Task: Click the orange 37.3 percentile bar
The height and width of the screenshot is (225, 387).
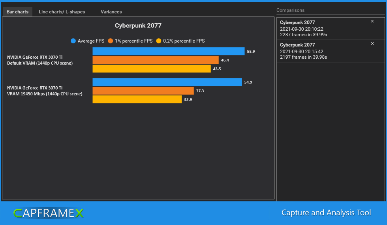Action: pyautogui.click(x=143, y=91)
